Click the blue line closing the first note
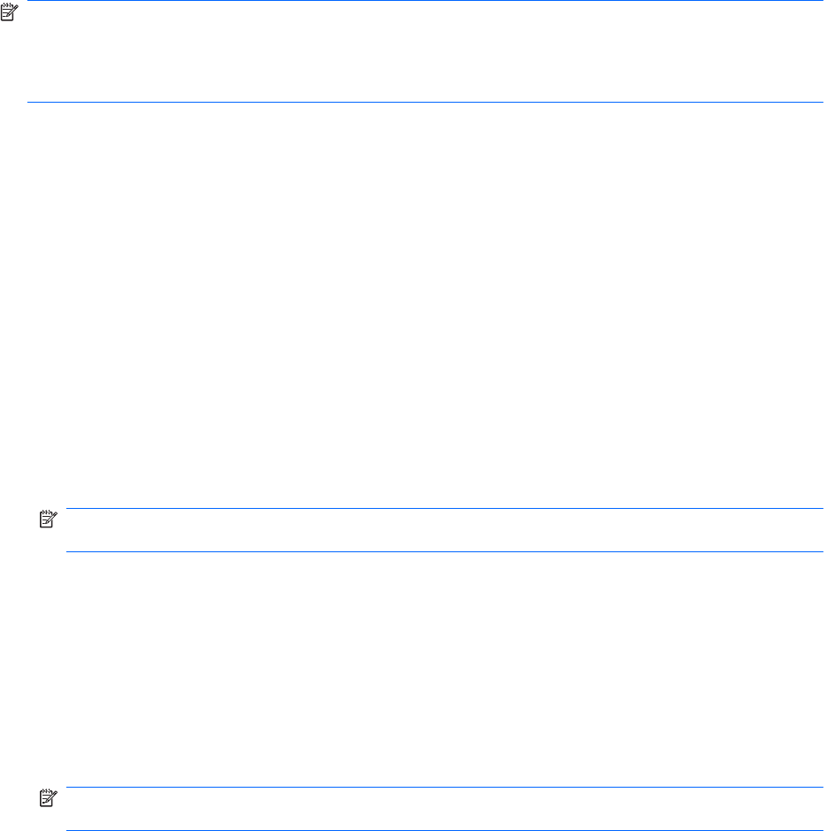Image resolution: width=824 pixels, height=831 pixels. pos(425,102)
